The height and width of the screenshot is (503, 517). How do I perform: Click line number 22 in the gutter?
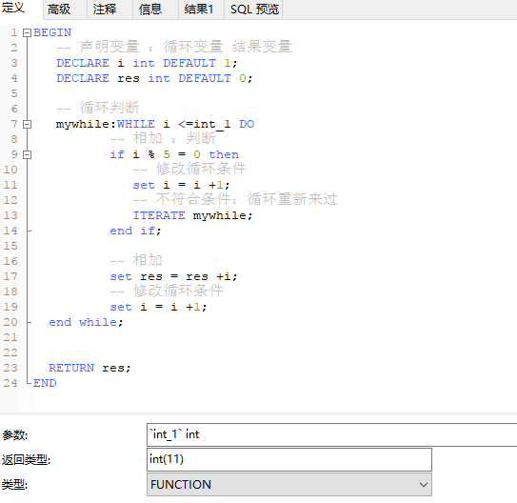click(10, 352)
